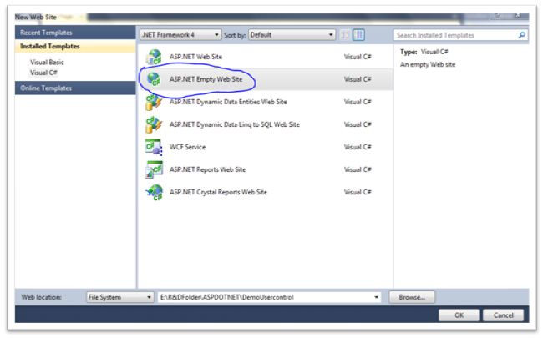Select Visual Basic in templates tree
This screenshot has height=338, width=543.
click(x=47, y=63)
